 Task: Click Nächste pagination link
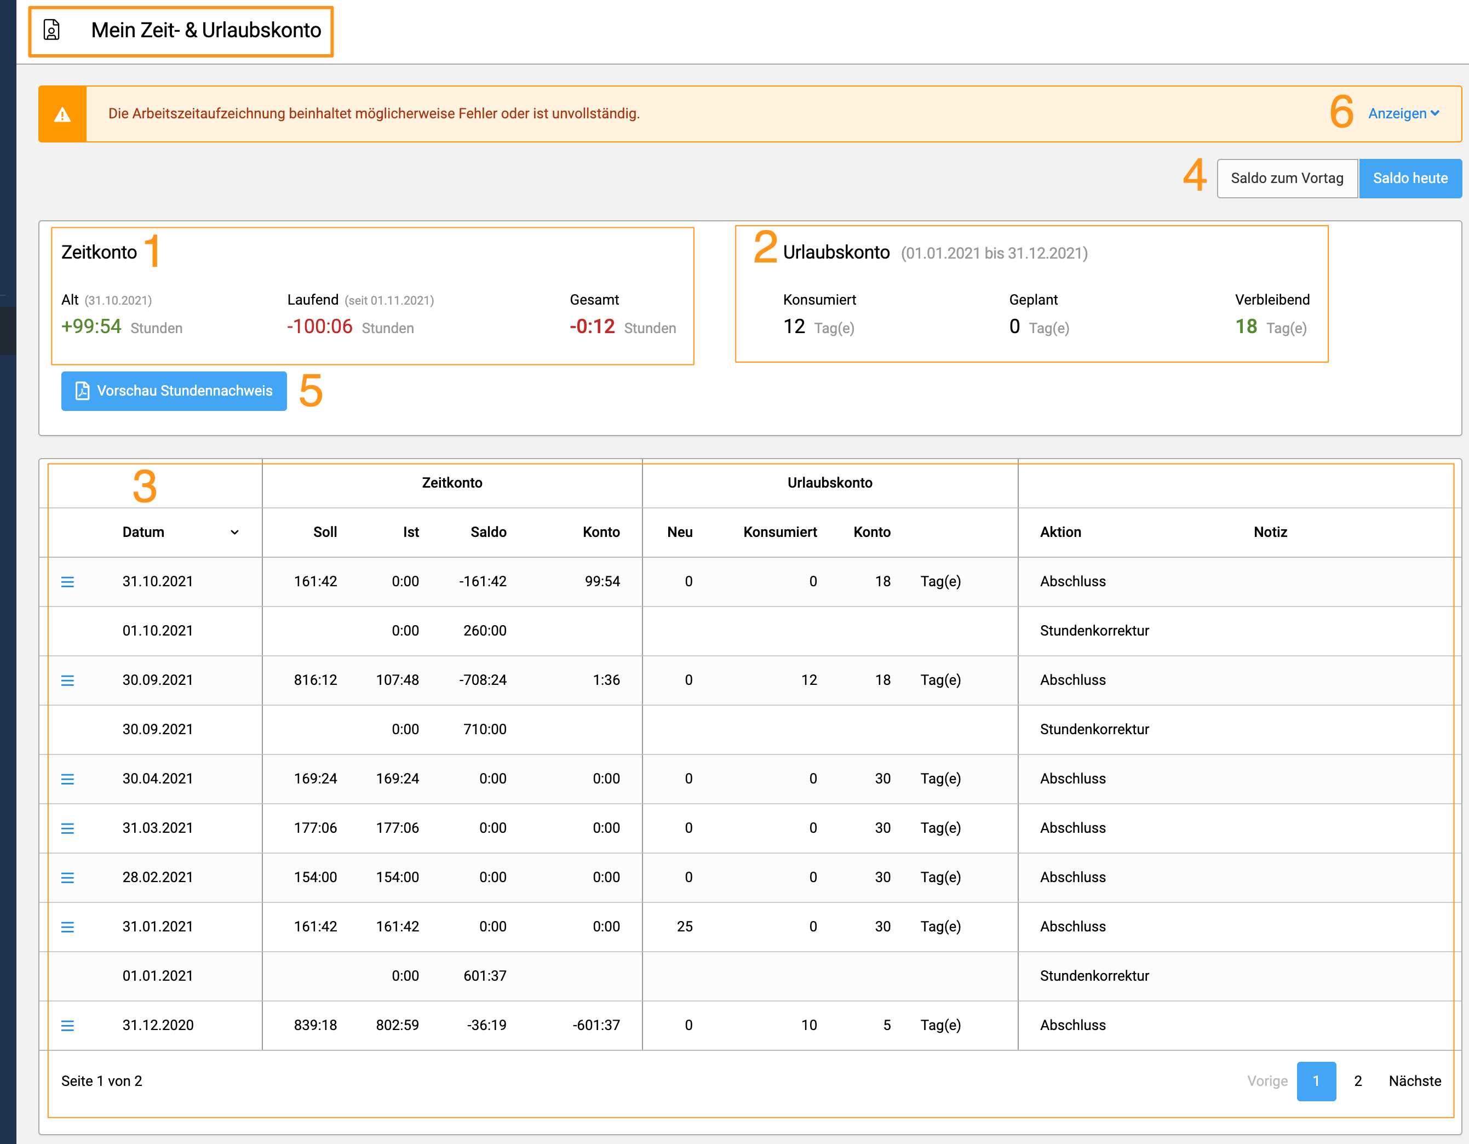click(x=1415, y=1081)
